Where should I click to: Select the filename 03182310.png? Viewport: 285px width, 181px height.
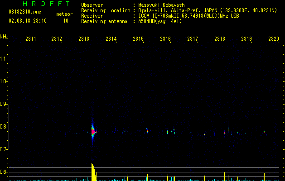click(25, 12)
